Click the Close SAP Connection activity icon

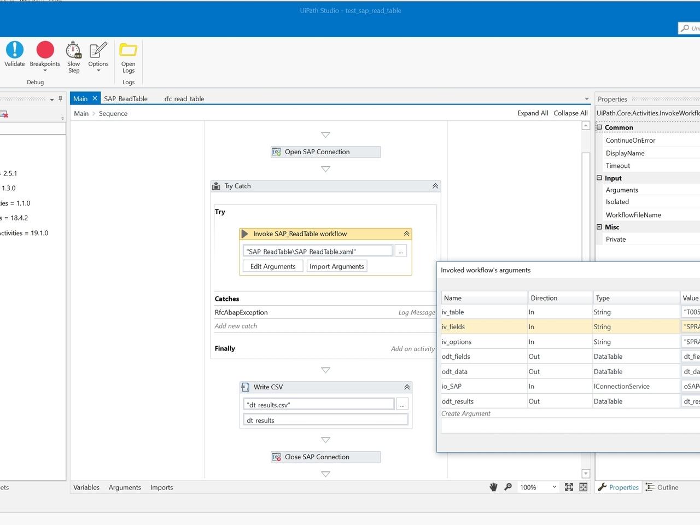276,457
